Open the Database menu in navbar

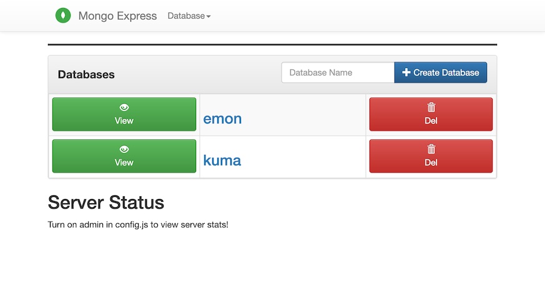(186, 16)
